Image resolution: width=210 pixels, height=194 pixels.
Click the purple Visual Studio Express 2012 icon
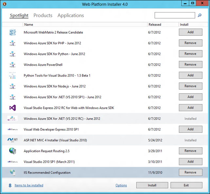[12, 108]
